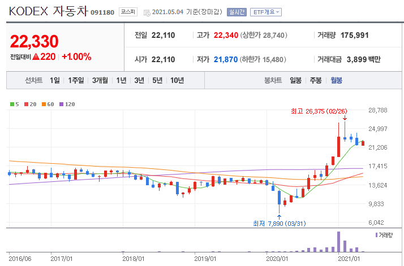Select the 1년 line chart period

(x=121, y=81)
